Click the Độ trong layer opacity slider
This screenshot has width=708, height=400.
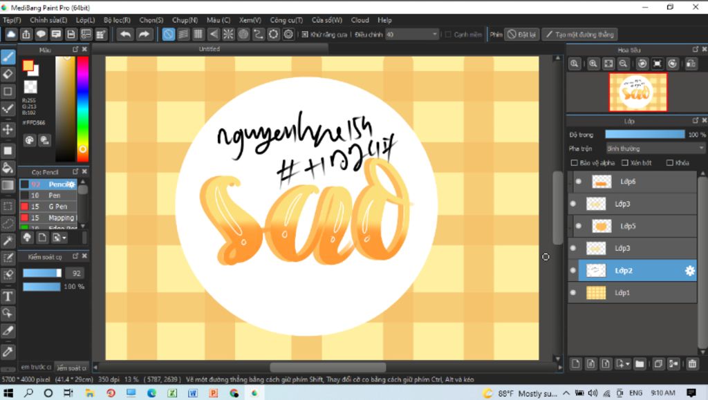645,135
